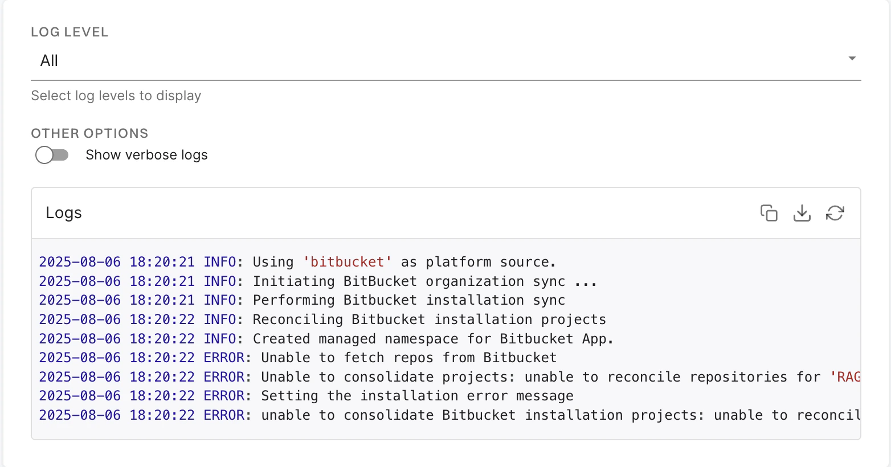Select the download icon beside the refresh icon

(x=802, y=213)
